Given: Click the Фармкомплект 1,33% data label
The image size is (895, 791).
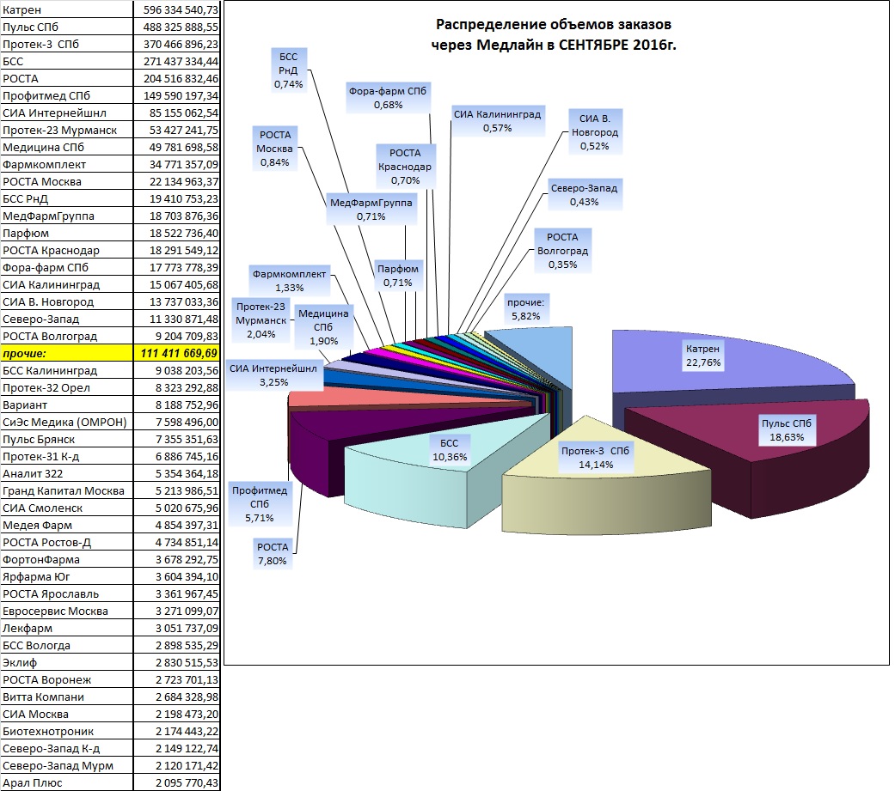Looking at the screenshot, I should [x=290, y=281].
